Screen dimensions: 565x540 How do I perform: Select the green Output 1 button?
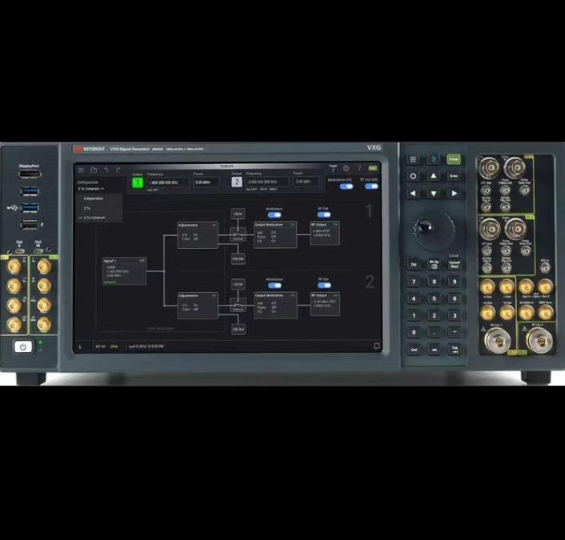138,182
